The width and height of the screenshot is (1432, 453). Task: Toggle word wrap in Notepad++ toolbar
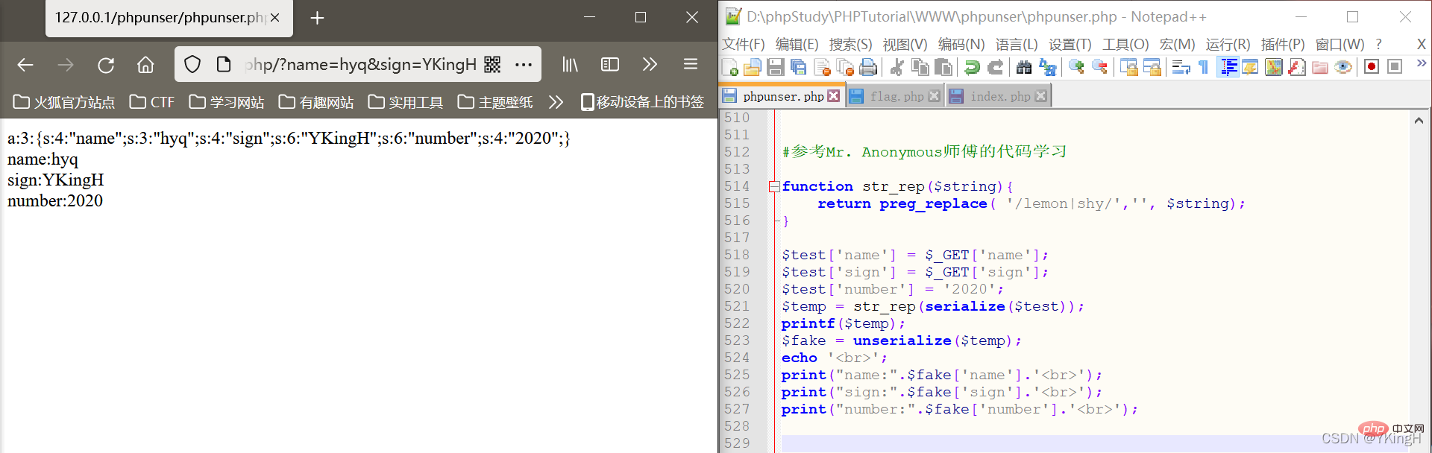pos(1181,67)
